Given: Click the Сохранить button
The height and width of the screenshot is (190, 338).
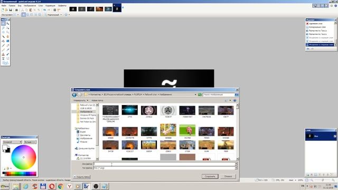Looking at the screenshot, I should 210,176.
